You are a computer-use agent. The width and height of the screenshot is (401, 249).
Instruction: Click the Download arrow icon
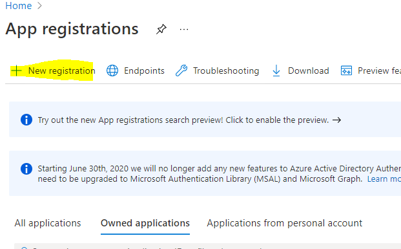click(x=276, y=70)
